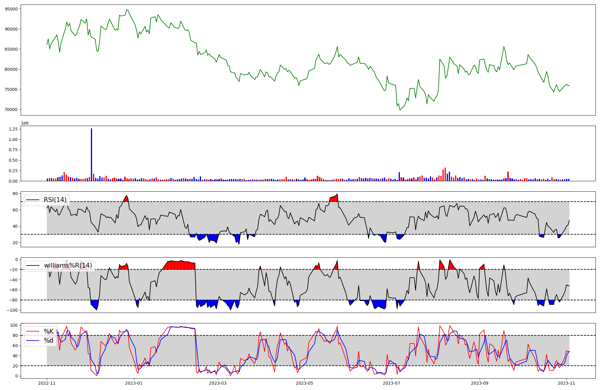
Task: Click the 1e6 volume scale exponent
Action: (x=25, y=123)
